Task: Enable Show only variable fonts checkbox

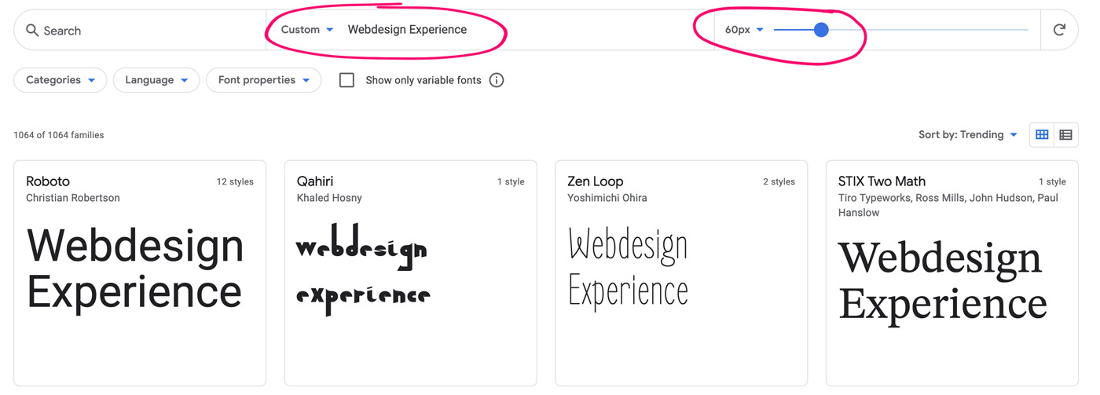Action: click(x=346, y=80)
